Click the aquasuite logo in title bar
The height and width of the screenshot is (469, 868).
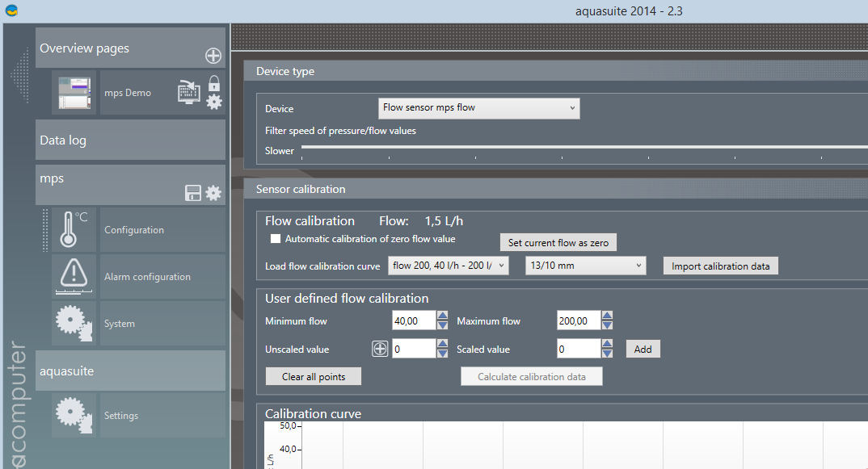click(x=11, y=10)
